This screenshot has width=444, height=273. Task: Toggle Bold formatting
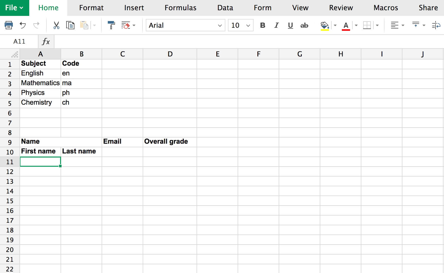263,25
